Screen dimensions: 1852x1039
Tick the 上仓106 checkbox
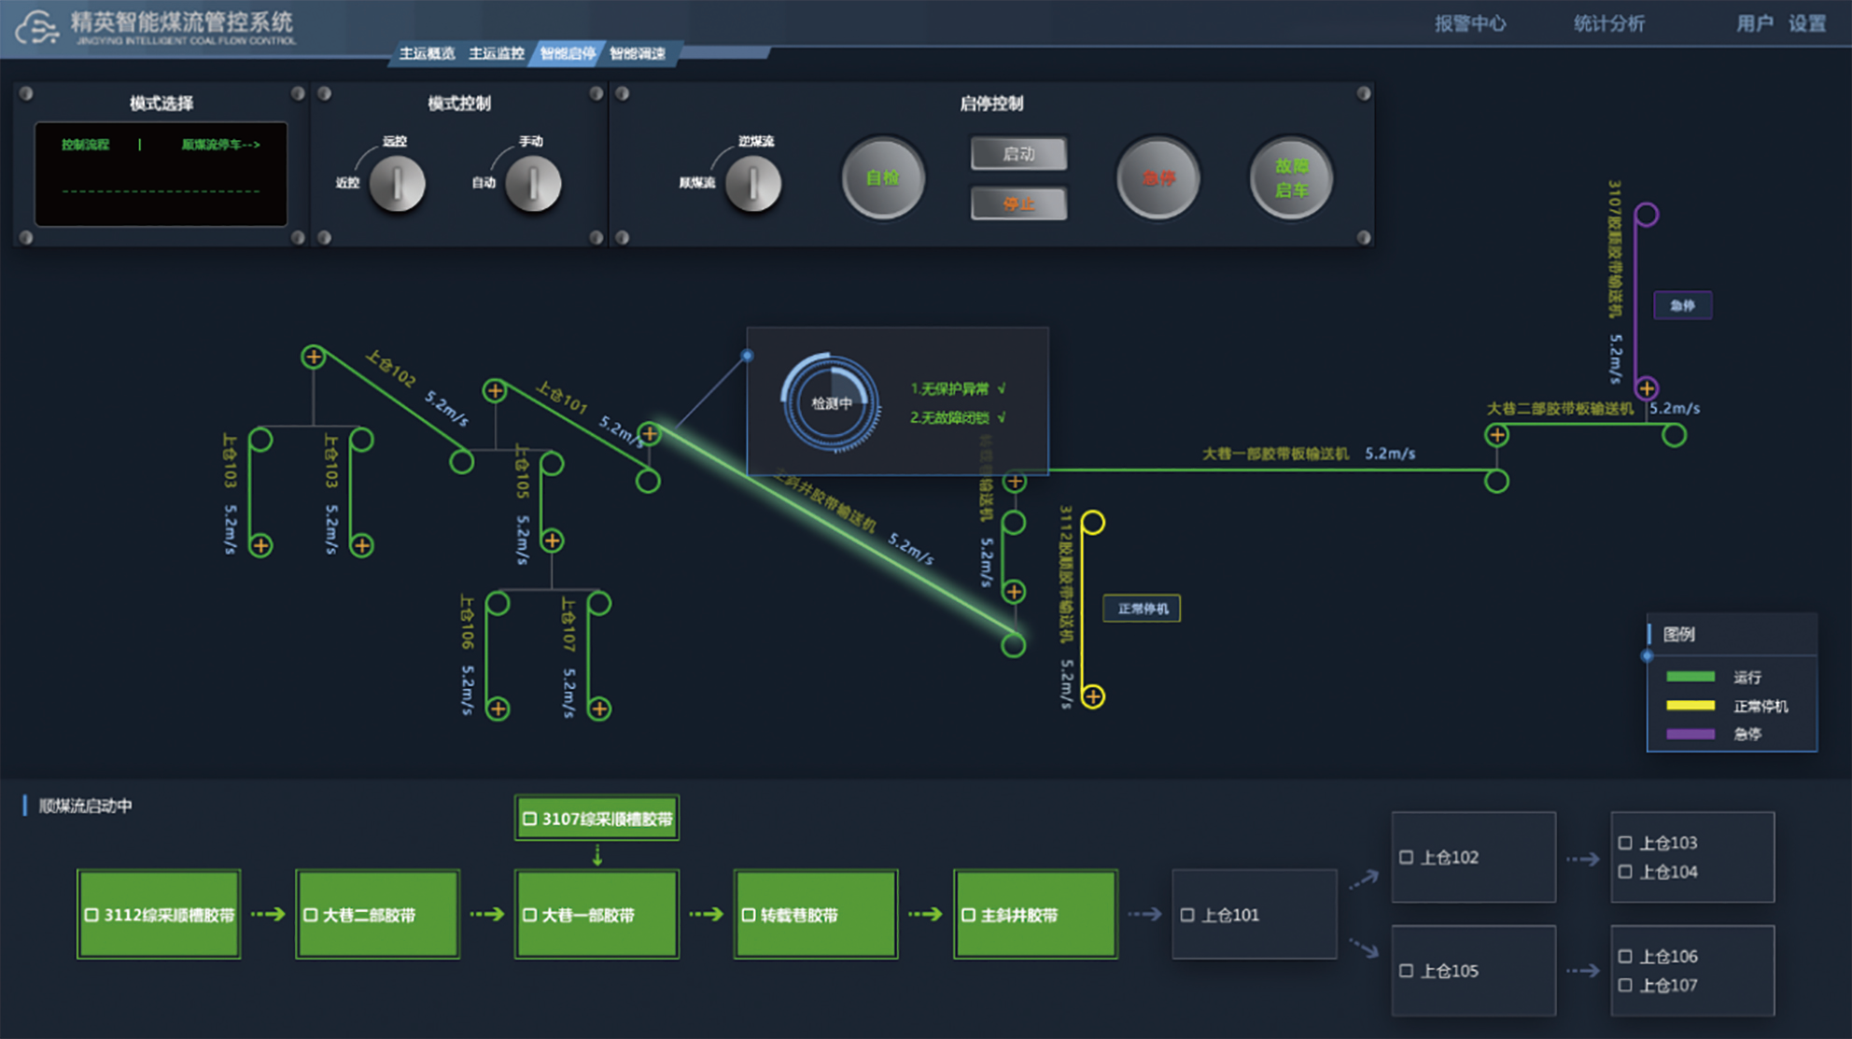(x=1625, y=956)
